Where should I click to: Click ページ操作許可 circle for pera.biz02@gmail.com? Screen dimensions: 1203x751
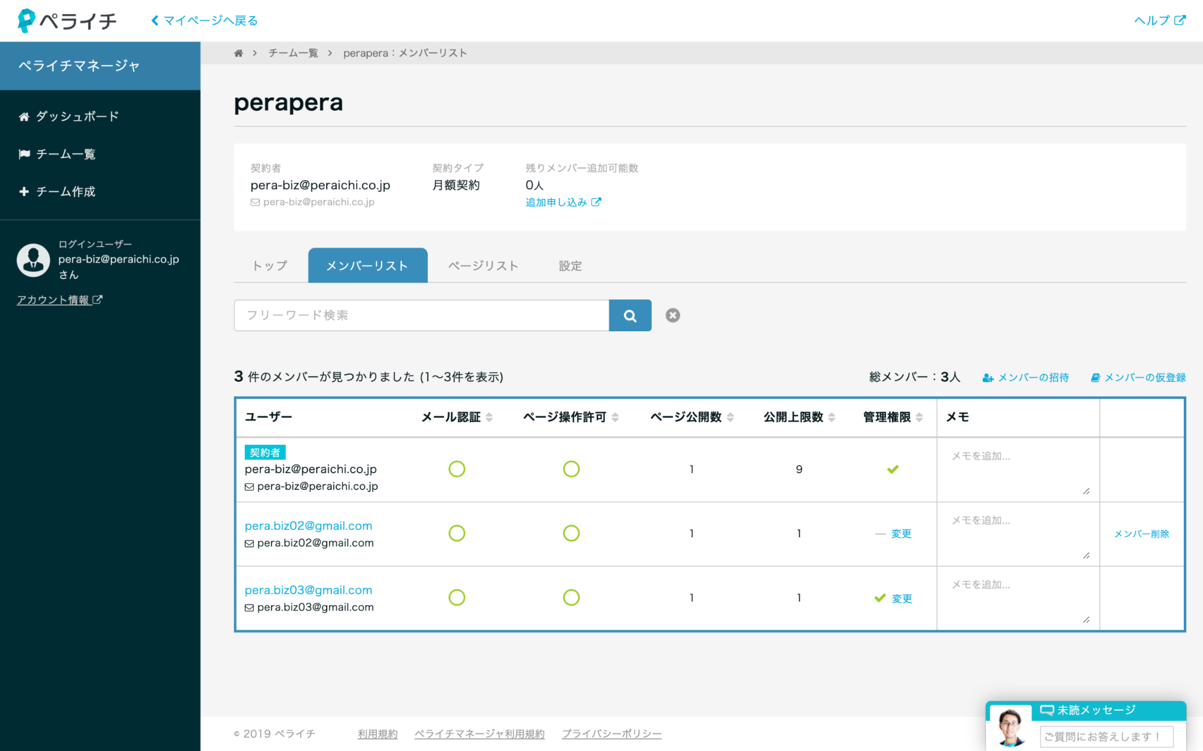point(571,533)
